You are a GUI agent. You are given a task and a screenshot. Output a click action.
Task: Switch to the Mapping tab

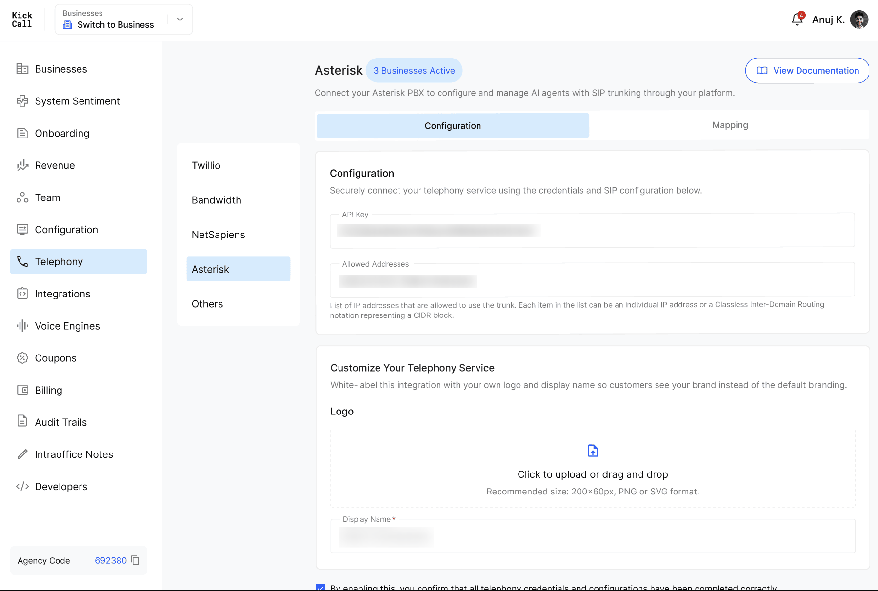(730, 125)
